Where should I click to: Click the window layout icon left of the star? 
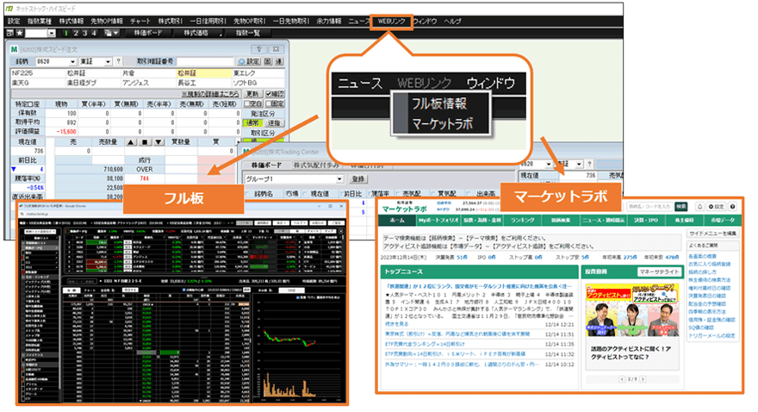[x=10, y=33]
